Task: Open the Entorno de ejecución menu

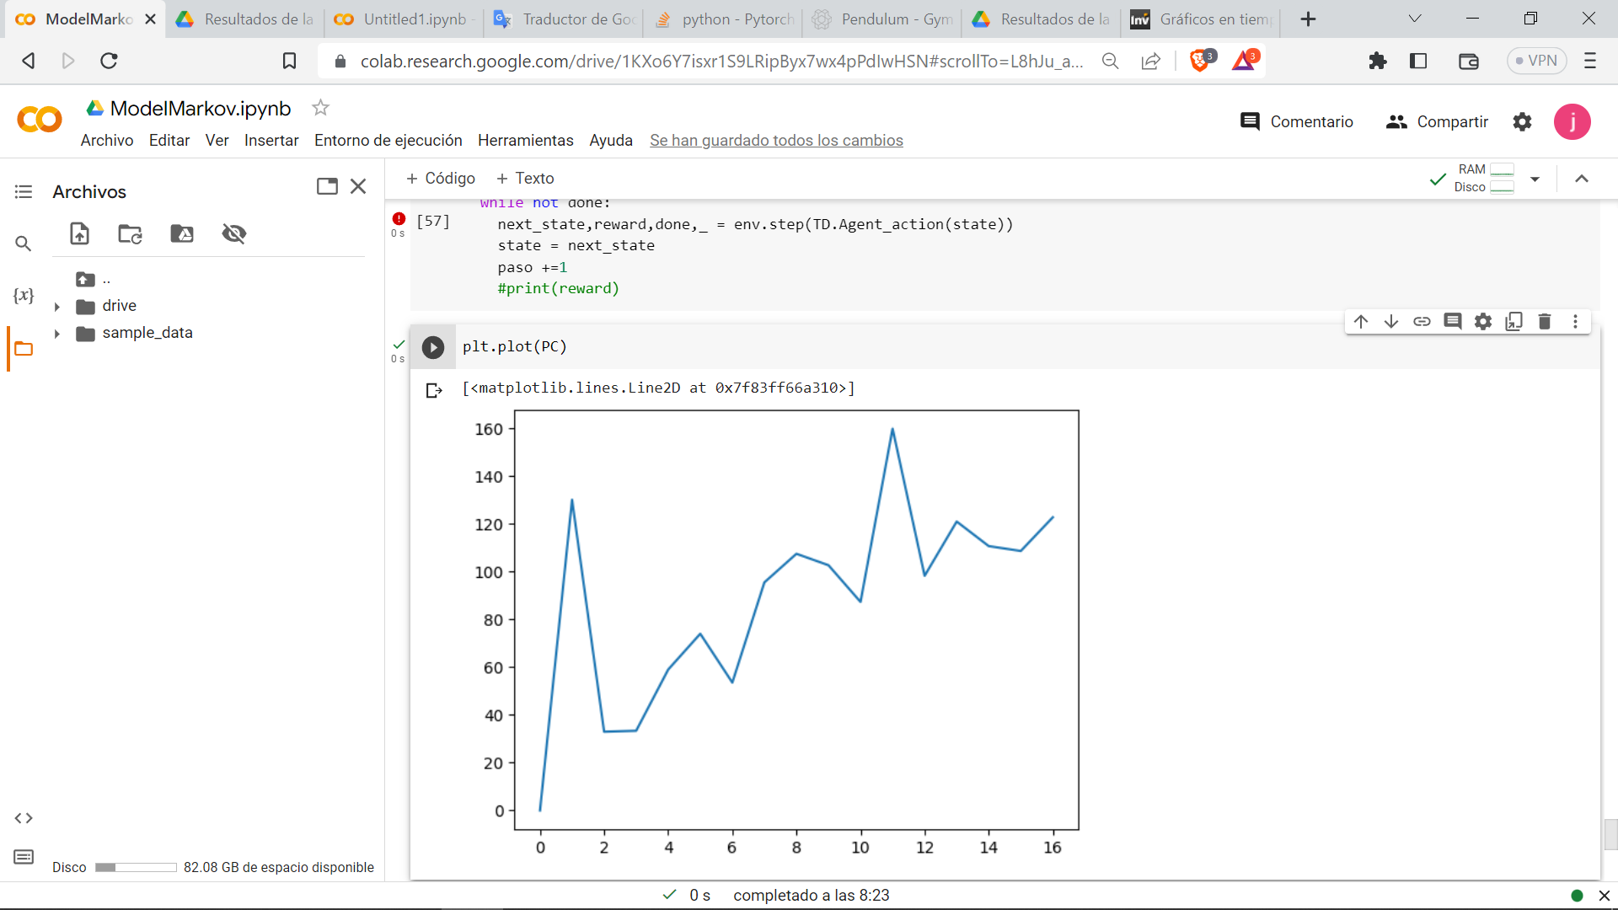Action: pyautogui.click(x=388, y=141)
